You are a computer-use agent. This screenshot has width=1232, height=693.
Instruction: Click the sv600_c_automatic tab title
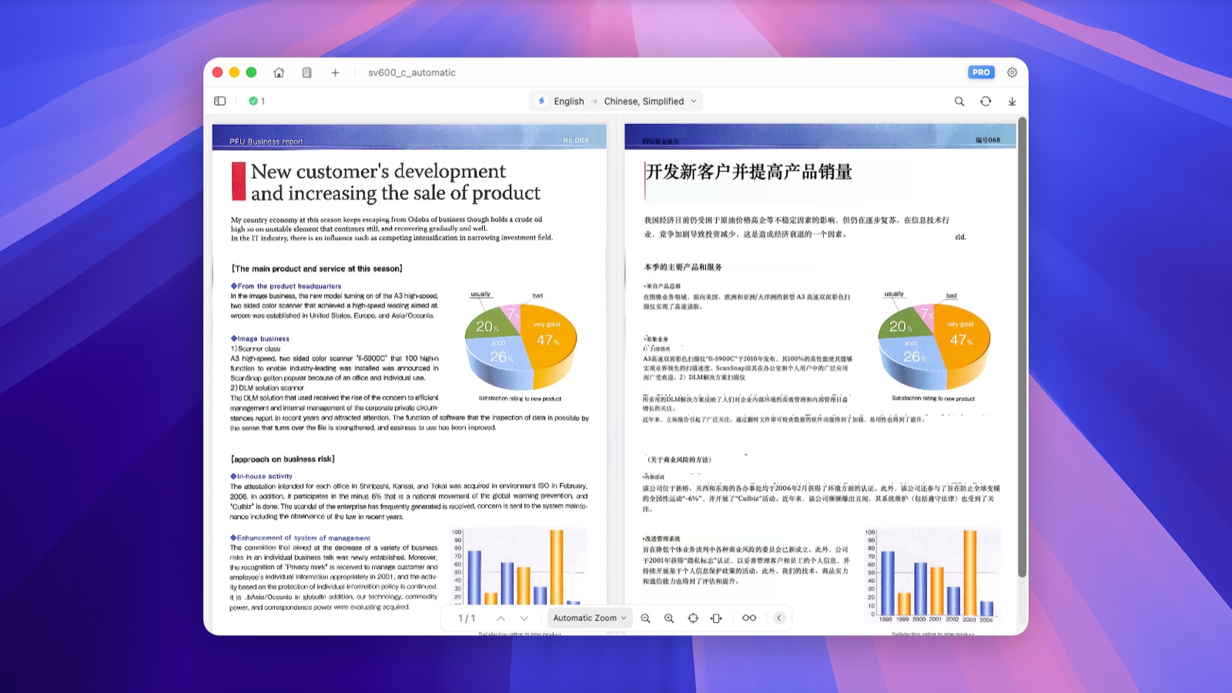(412, 72)
